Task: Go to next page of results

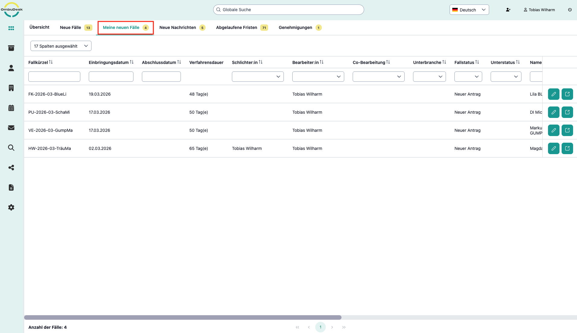Action: click(332, 327)
